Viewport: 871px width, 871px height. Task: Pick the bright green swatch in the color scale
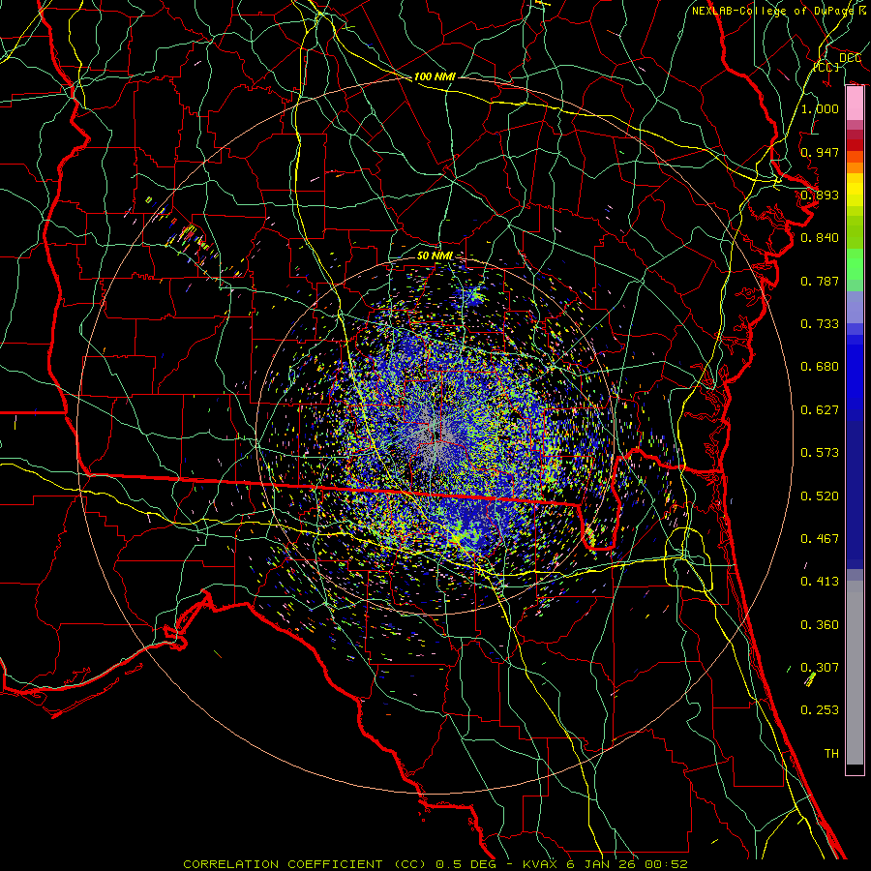click(855, 264)
